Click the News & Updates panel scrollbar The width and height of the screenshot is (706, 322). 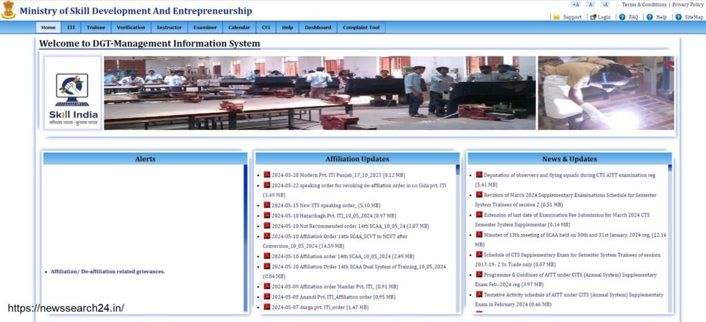tap(670, 238)
